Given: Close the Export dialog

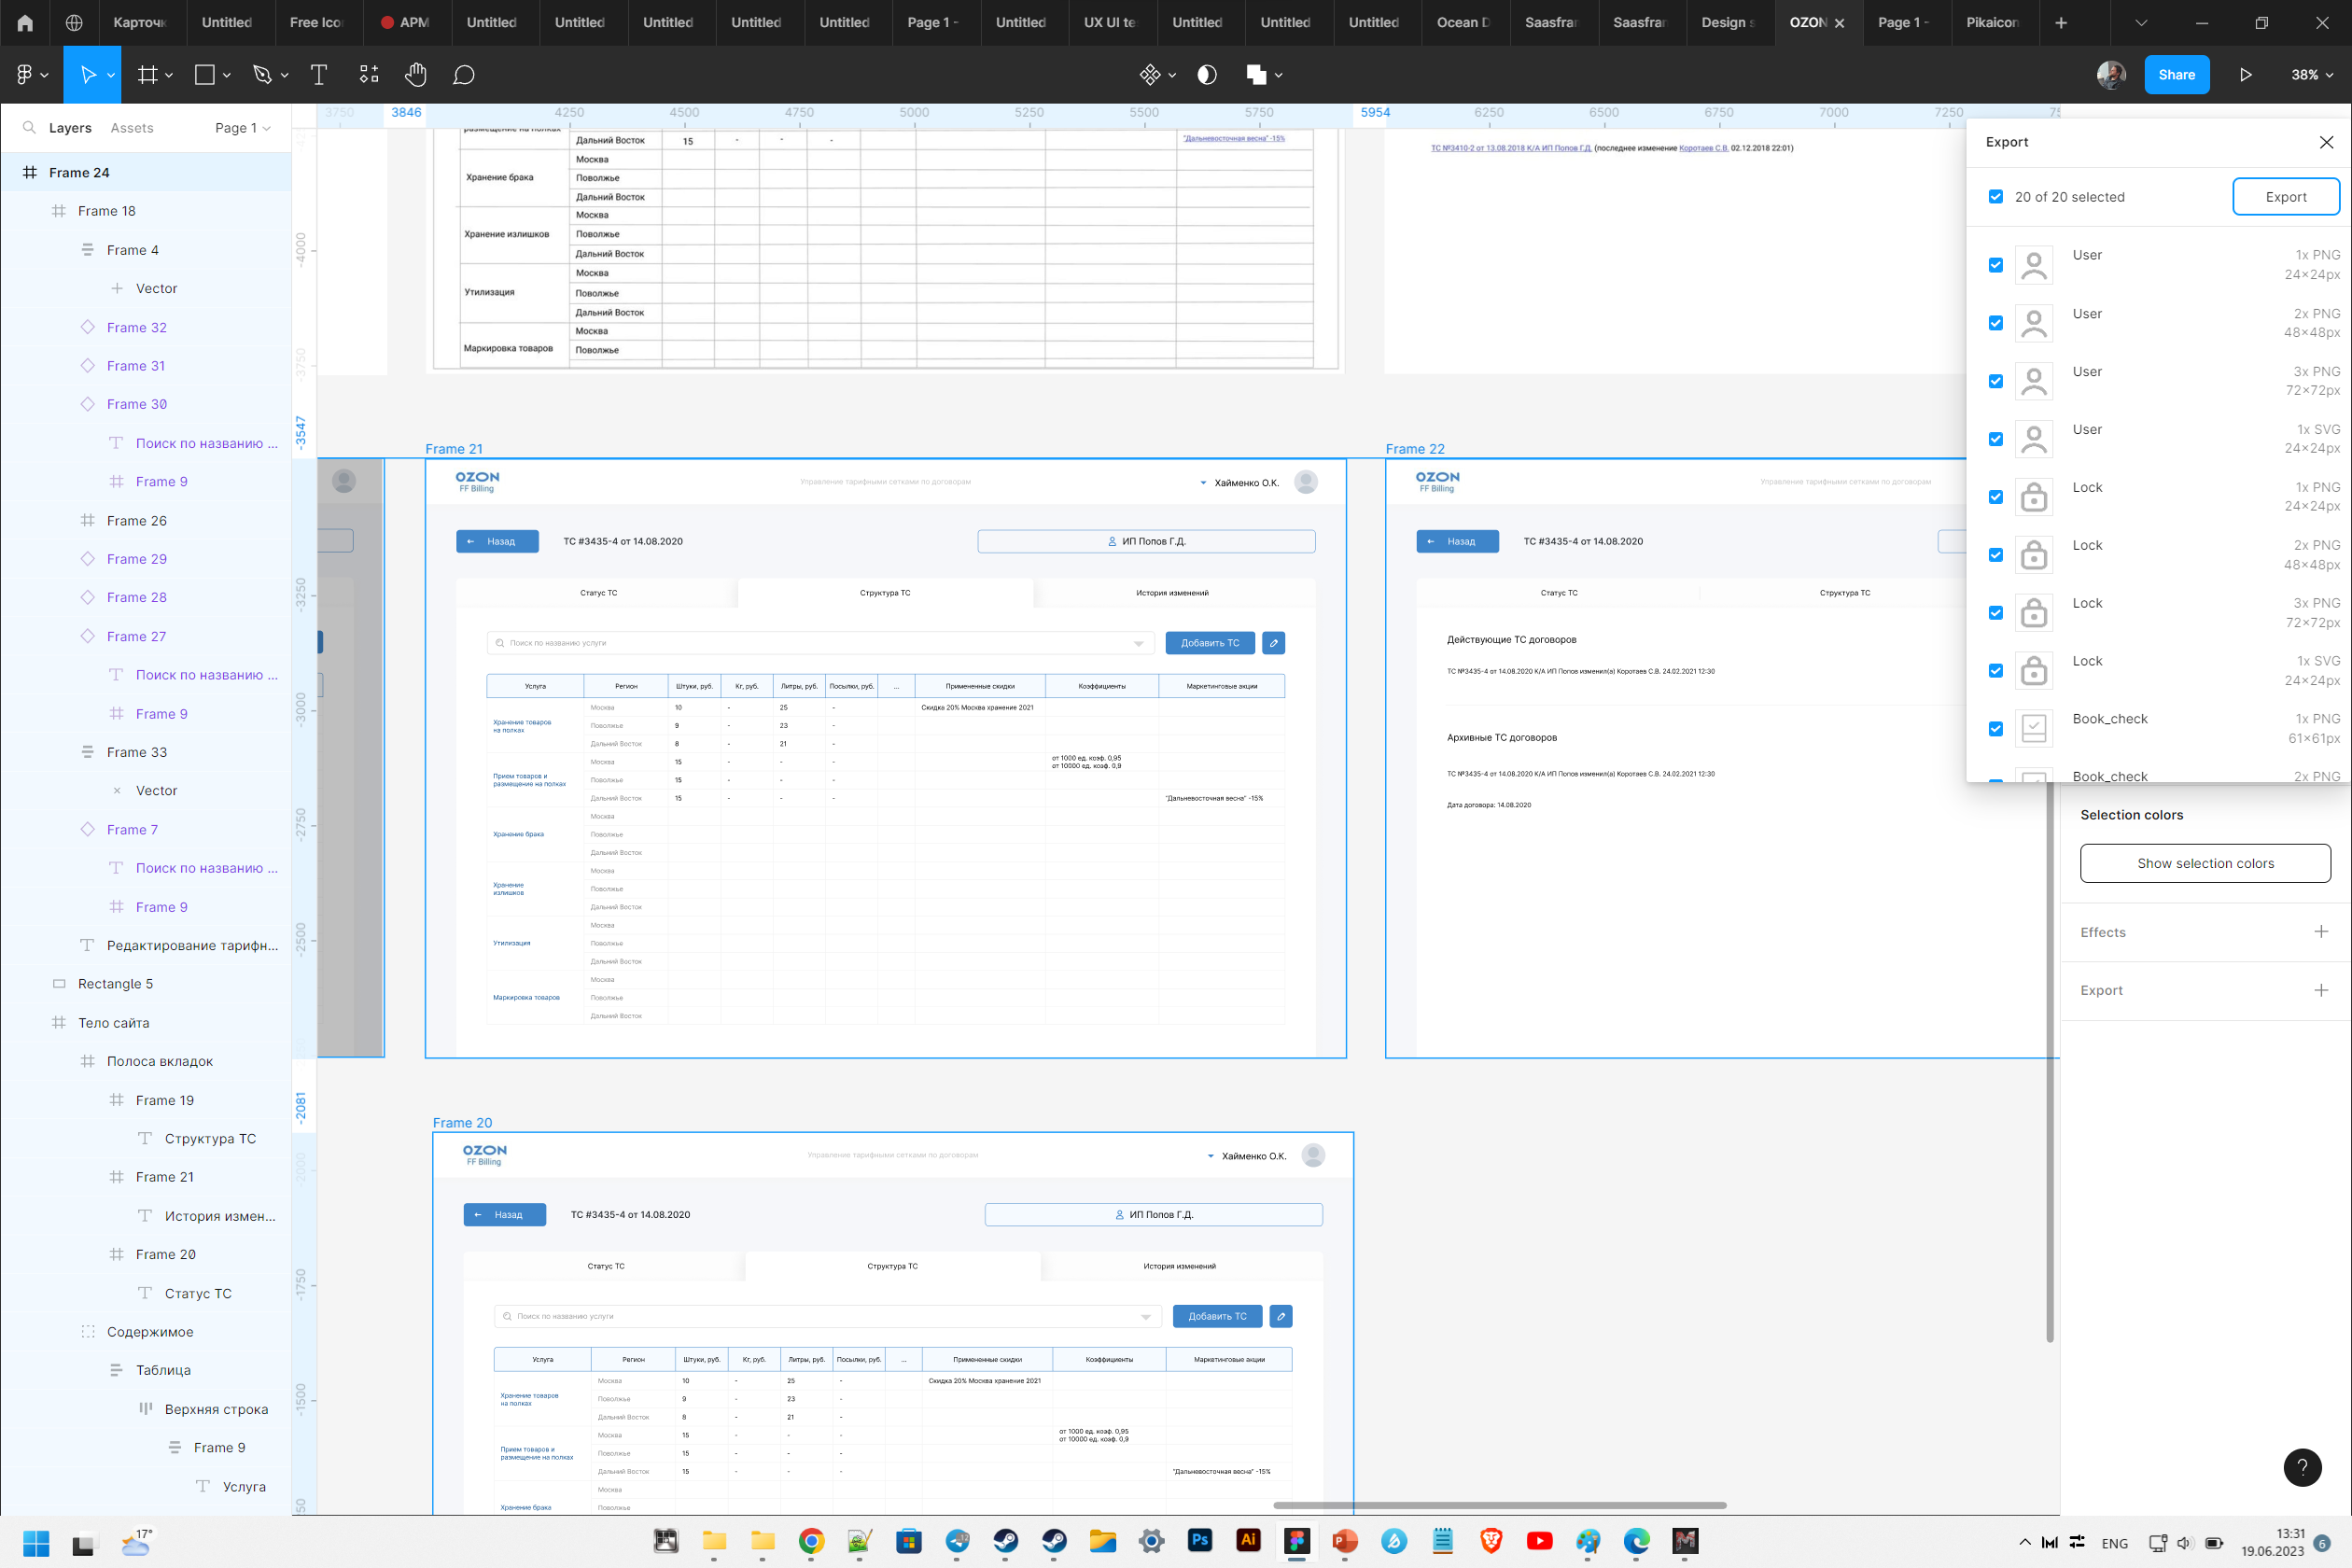Looking at the screenshot, I should pos(2326,142).
